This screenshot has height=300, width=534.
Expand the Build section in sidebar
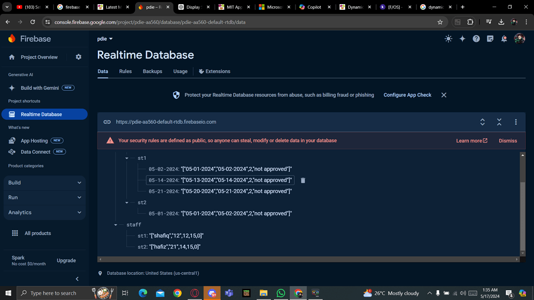[x=44, y=182]
